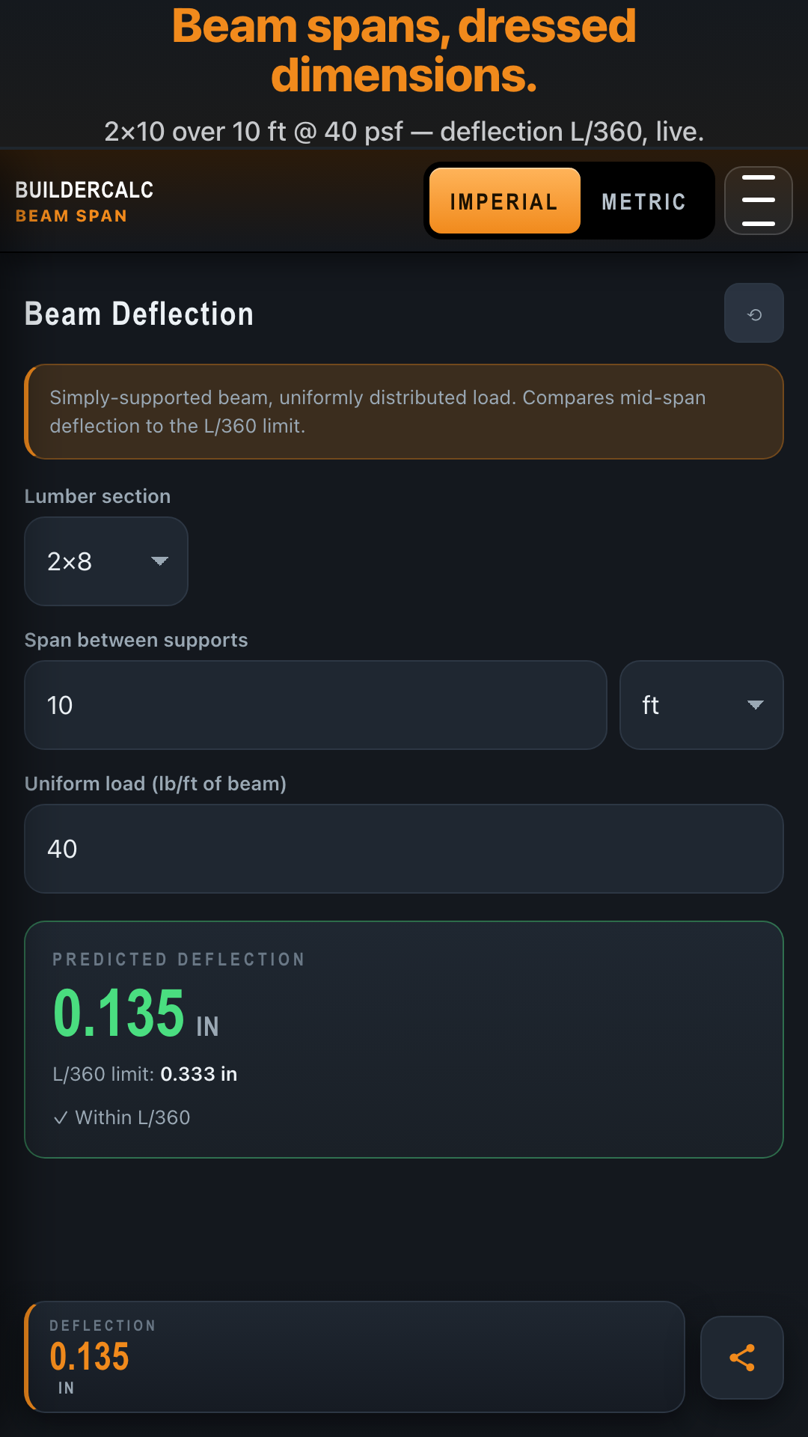Click the uniform load field showing 40

403,848
